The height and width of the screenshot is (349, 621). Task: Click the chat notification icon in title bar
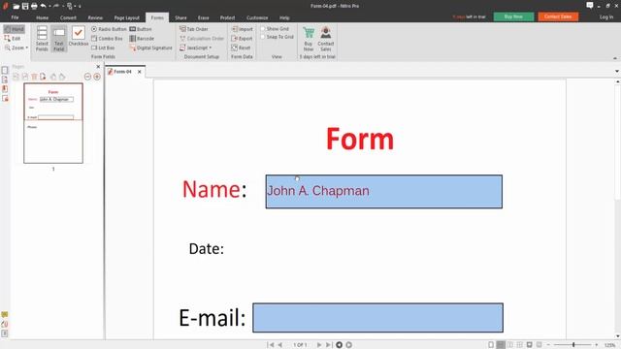tap(589, 5)
